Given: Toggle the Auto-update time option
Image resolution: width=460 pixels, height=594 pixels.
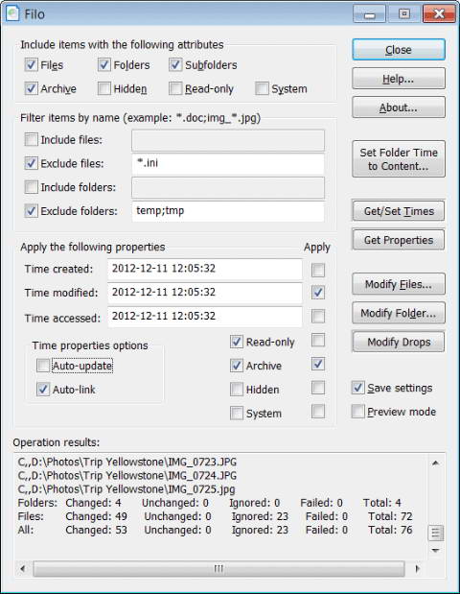Looking at the screenshot, I should pyautogui.click(x=43, y=366).
